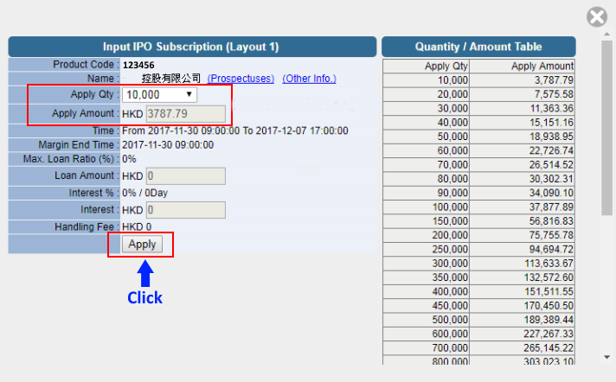Open the Apply Qty dropdown
The image size is (616, 382).
(159, 94)
